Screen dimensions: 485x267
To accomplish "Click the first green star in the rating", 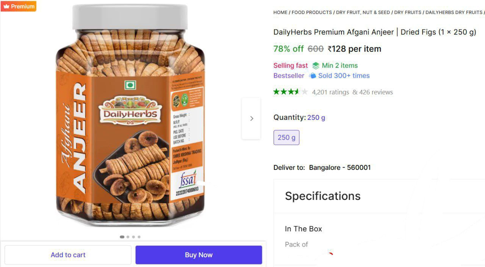I will 276,91.
